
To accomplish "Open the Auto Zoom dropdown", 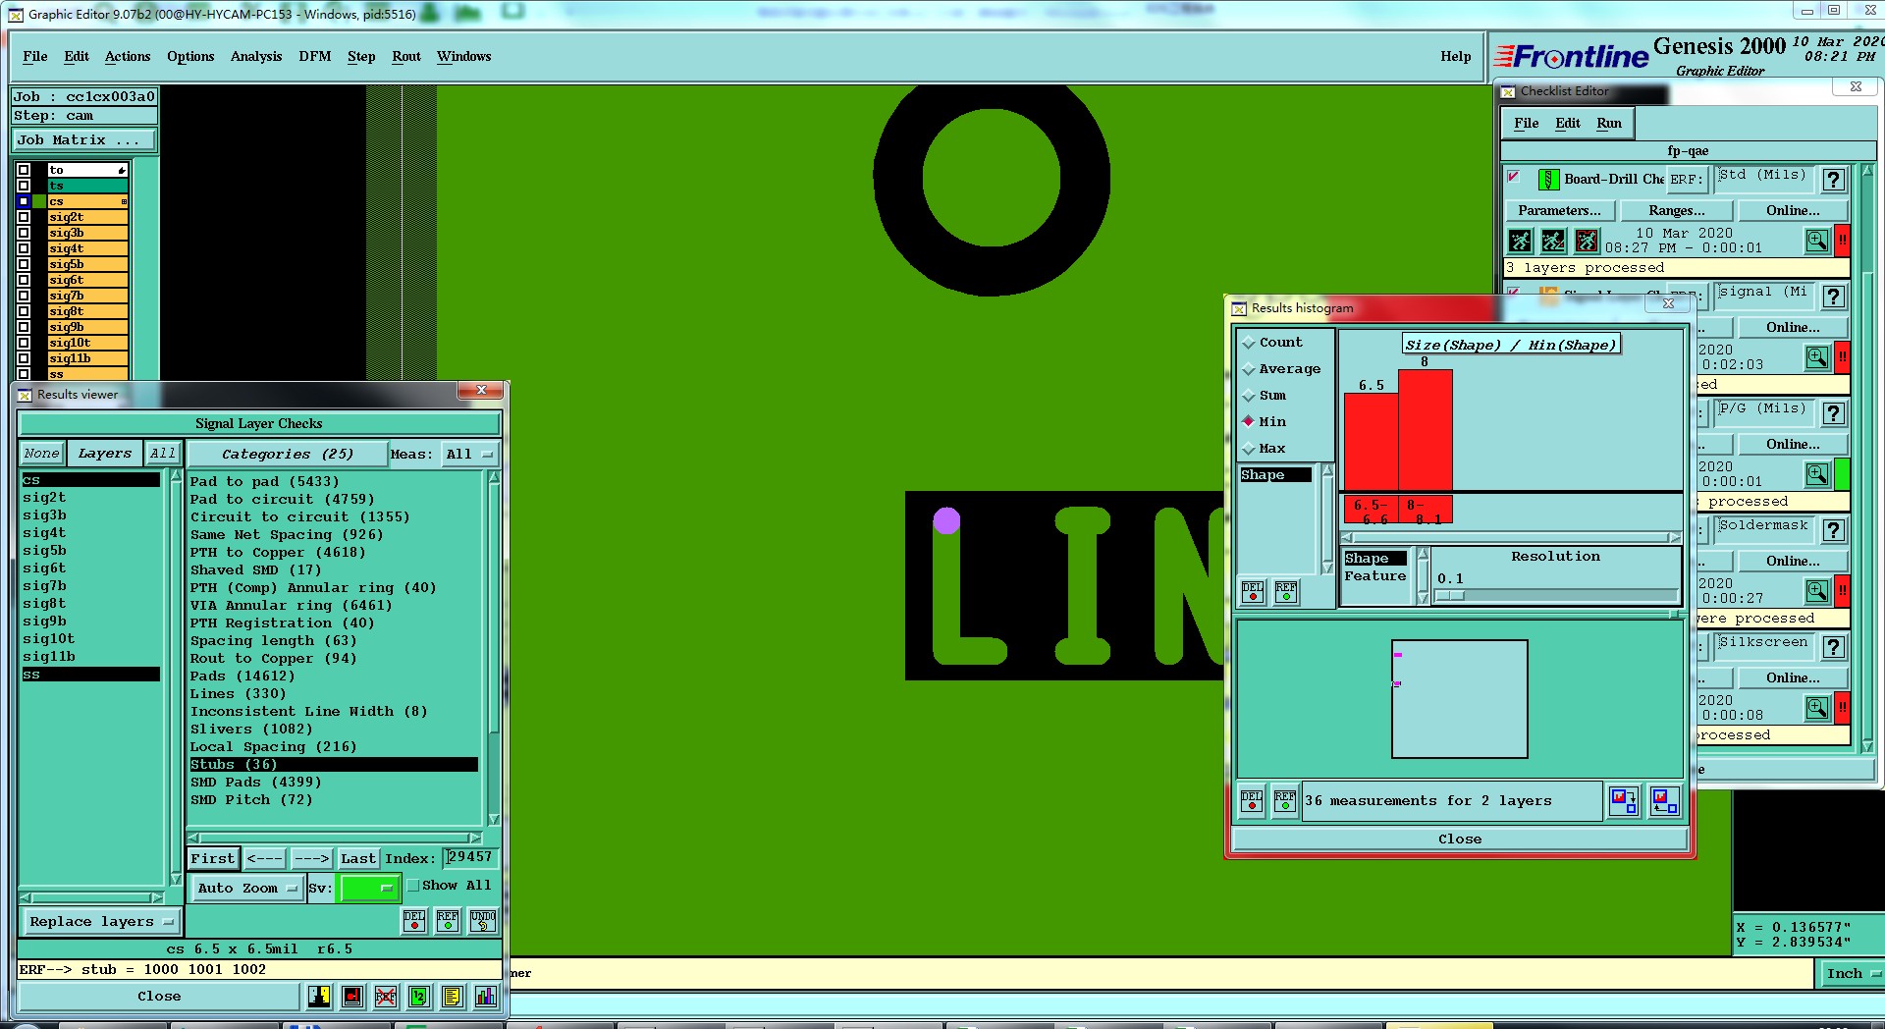I will tap(246, 889).
